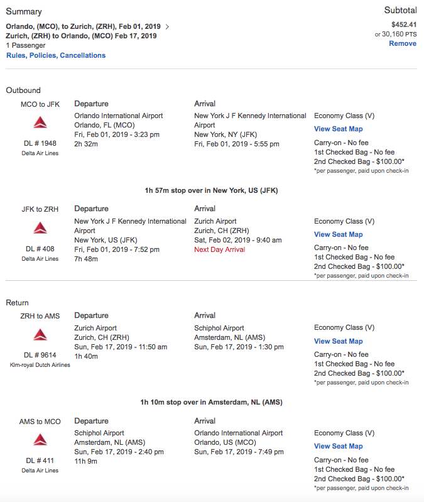This screenshot has height=502, width=424.
Task: View Seat Map for JFK to ZRH
Action: 338,234
